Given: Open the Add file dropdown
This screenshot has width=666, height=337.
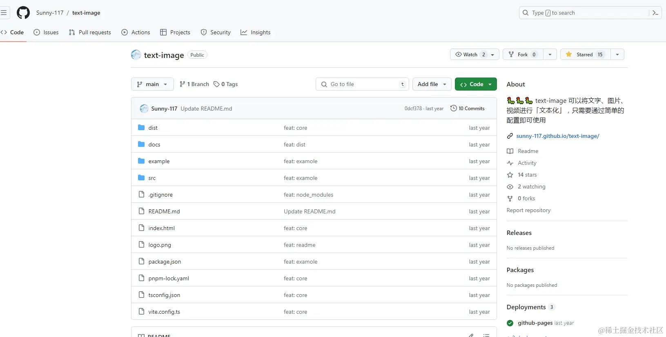Looking at the screenshot, I should (432, 84).
